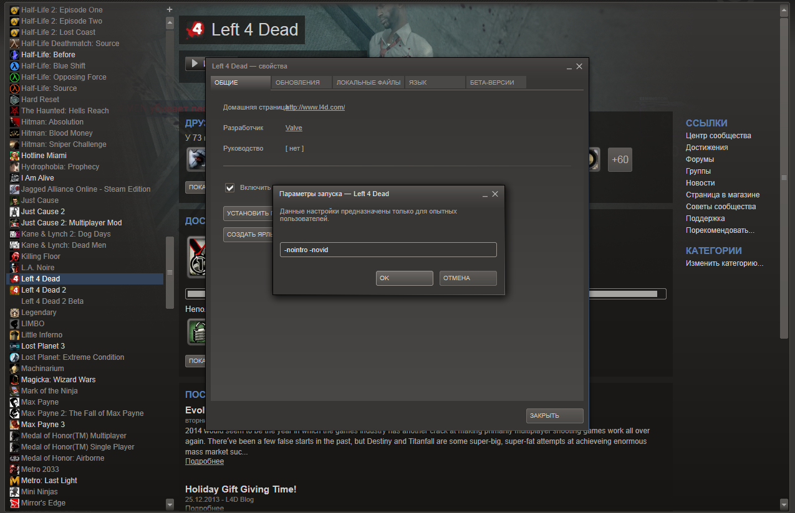Screen dimensions: 795x513
Task: Click the game list scrollbar thumb
Action: (170, 273)
